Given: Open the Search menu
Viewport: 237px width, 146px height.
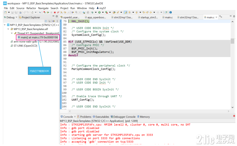Looking at the screenshot, I should tap(54, 8).
